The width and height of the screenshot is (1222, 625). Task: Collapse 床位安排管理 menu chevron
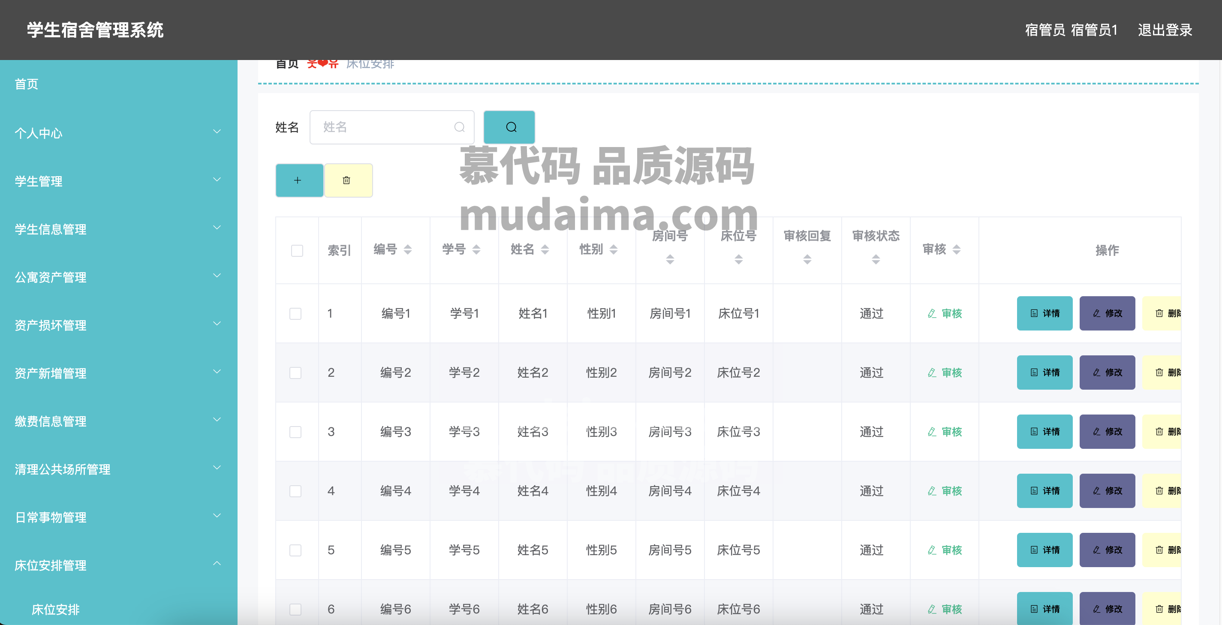pyautogui.click(x=217, y=563)
